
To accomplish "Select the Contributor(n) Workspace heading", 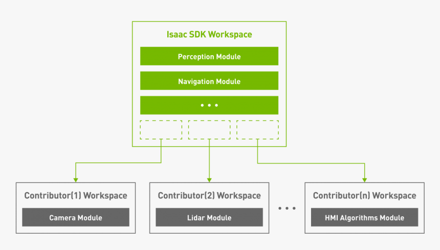I will click(x=364, y=196).
